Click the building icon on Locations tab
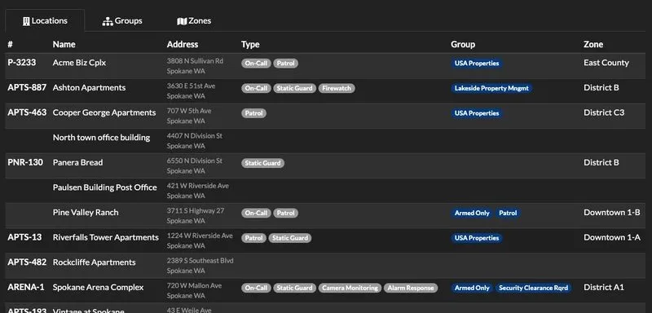Image resolution: width=652 pixels, height=313 pixels. click(26, 20)
